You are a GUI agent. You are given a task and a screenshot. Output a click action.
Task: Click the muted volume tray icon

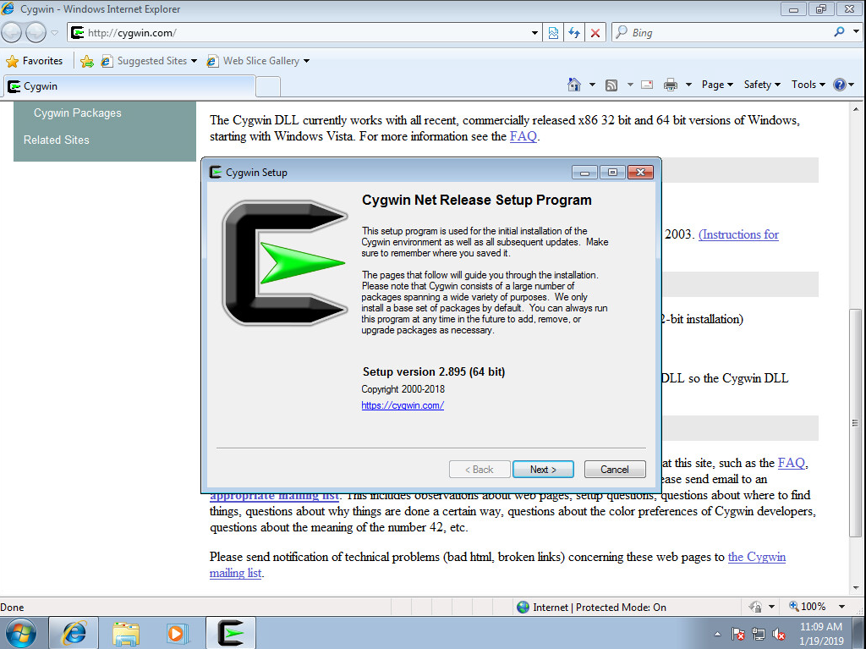779,634
